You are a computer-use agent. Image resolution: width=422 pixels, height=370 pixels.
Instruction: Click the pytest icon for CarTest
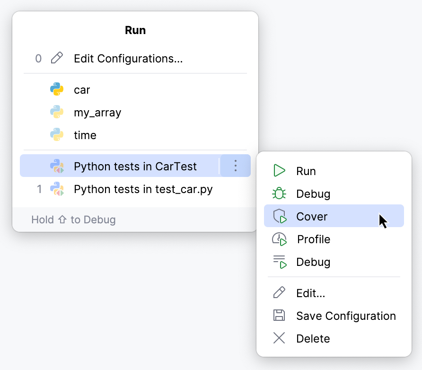(57, 166)
